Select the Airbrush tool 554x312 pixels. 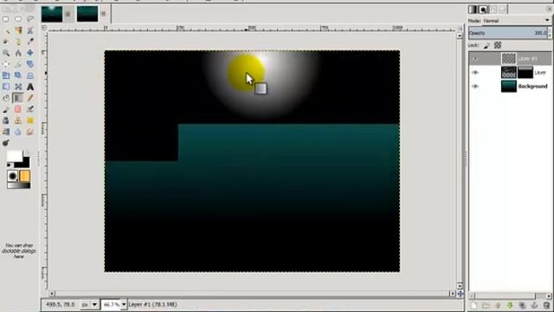(30, 109)
